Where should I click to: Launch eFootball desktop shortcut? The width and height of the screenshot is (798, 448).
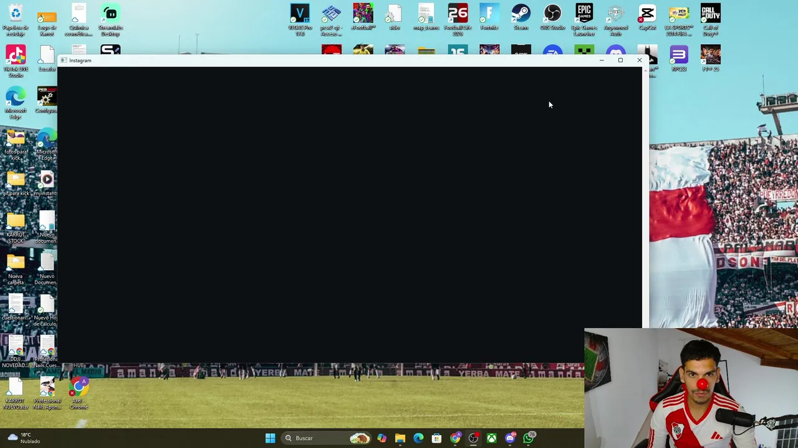(363, 16)
